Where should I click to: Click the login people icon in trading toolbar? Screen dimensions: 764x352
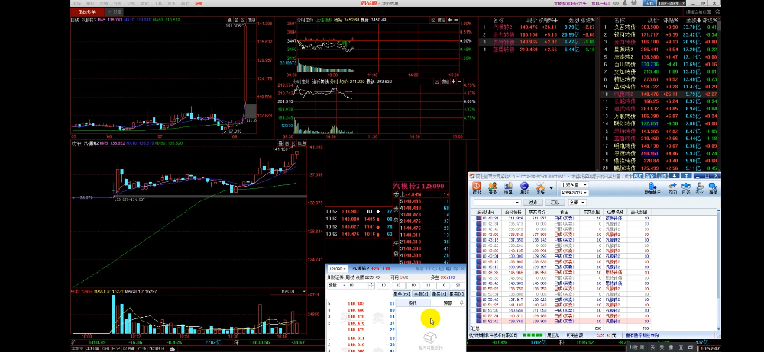click(x=493, y=186)
